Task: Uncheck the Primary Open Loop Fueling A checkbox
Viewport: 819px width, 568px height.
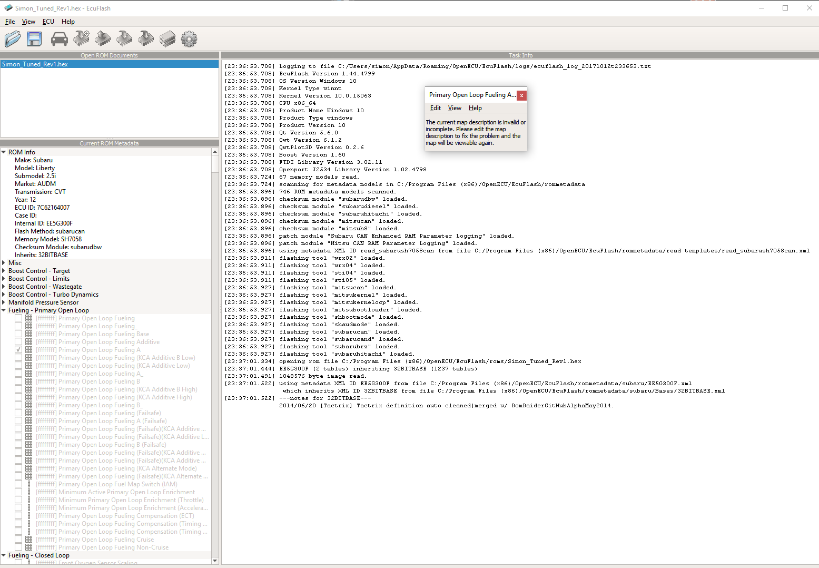Action: point(18,350)
